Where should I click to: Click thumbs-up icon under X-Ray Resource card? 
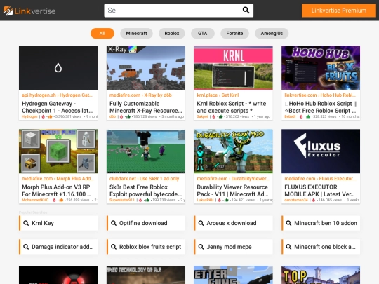point(128,116)
